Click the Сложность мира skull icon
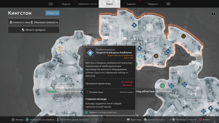Screen dimensions: 219x123 point(11,22)
